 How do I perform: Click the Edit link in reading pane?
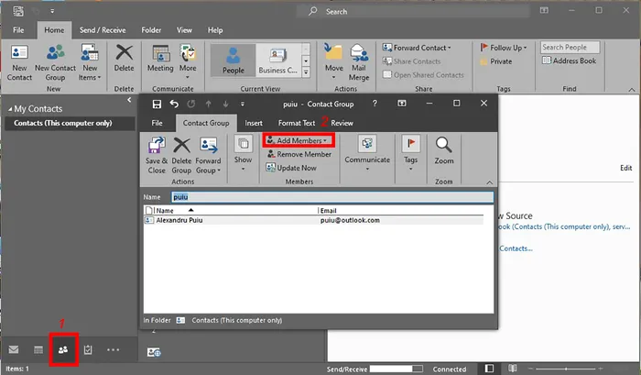625,168
